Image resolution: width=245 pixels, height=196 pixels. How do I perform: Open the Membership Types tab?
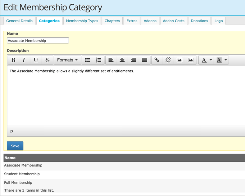click(x=82, y=21)
